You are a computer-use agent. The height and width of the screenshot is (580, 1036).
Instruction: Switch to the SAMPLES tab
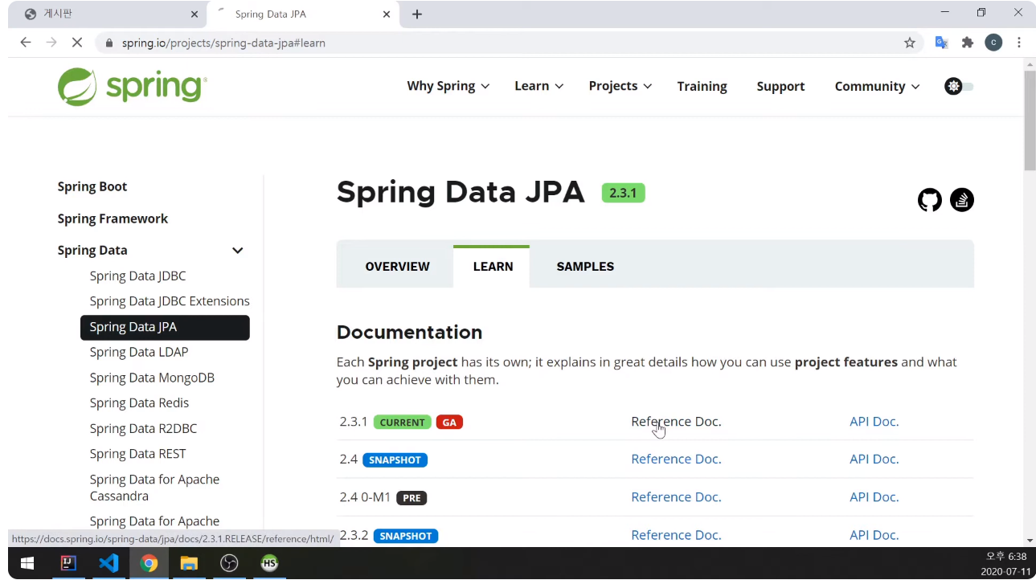pyautogui.click(x=585, y=267)
